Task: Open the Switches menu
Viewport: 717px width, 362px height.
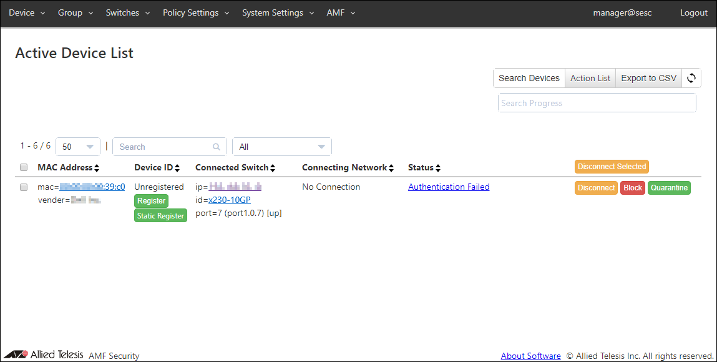Action: pyautogui.click(x=127, y=13)
